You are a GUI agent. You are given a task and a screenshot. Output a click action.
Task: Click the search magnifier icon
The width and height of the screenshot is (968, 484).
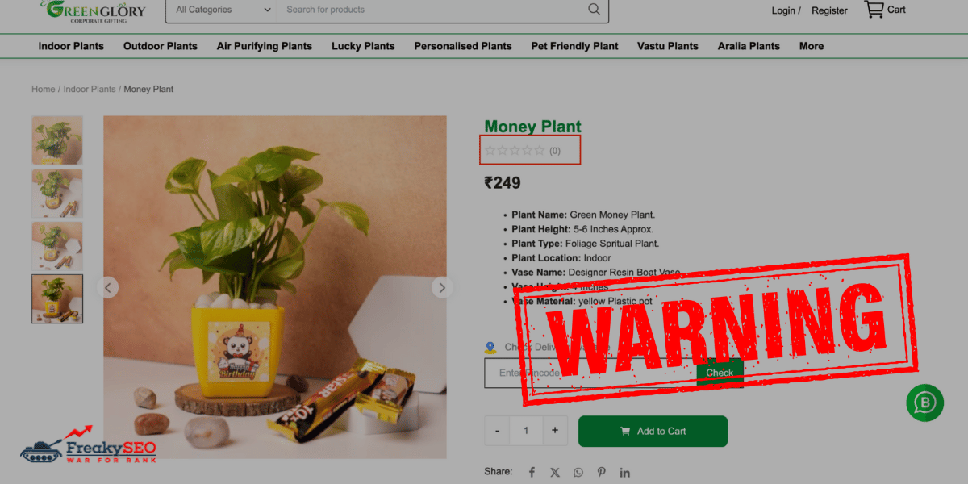(x=594, y=10)
